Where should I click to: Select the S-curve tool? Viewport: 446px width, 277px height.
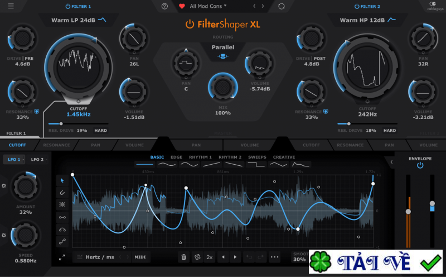click(62, 242)
